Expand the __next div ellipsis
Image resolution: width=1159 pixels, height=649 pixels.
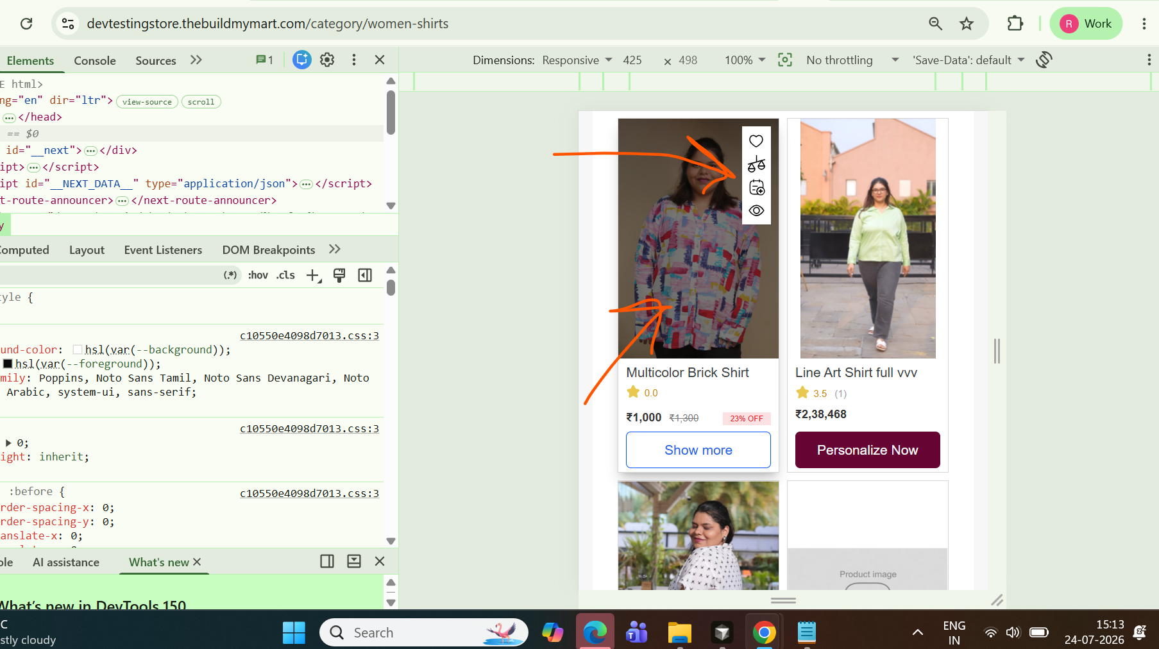coord(90,151)
